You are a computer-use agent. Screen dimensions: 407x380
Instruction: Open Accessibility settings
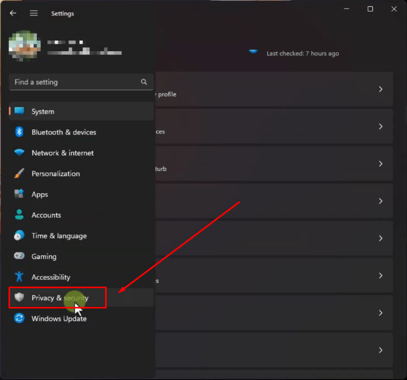pos(82,277)
